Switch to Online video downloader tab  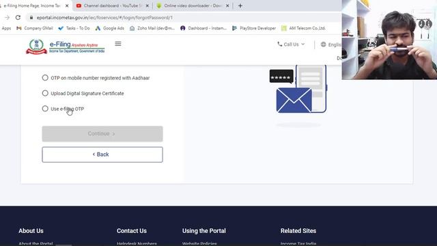pos(193,5)
